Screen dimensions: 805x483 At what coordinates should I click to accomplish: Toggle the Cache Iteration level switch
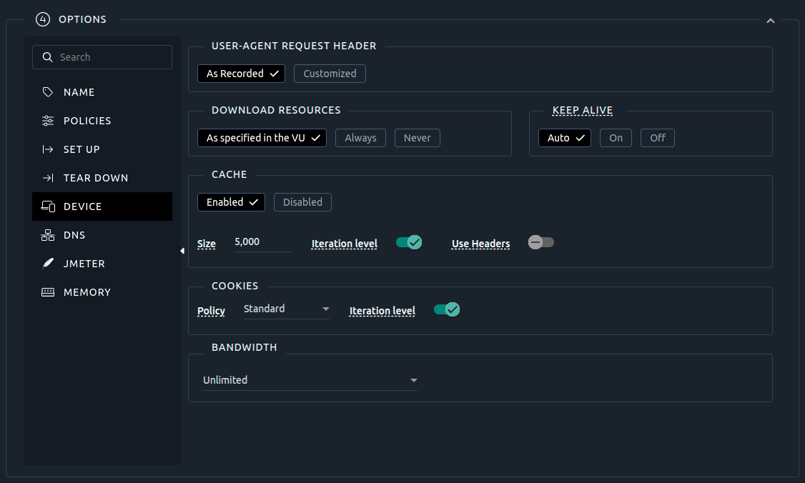409,242
